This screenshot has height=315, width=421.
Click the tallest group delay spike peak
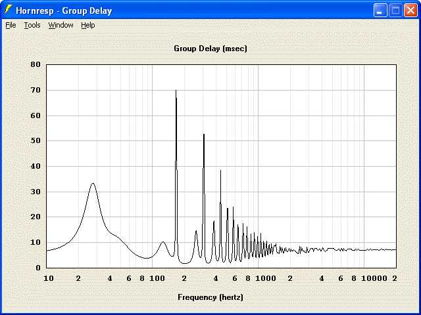point(176,91)
